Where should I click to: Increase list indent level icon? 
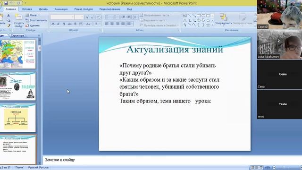click(128, 17)
